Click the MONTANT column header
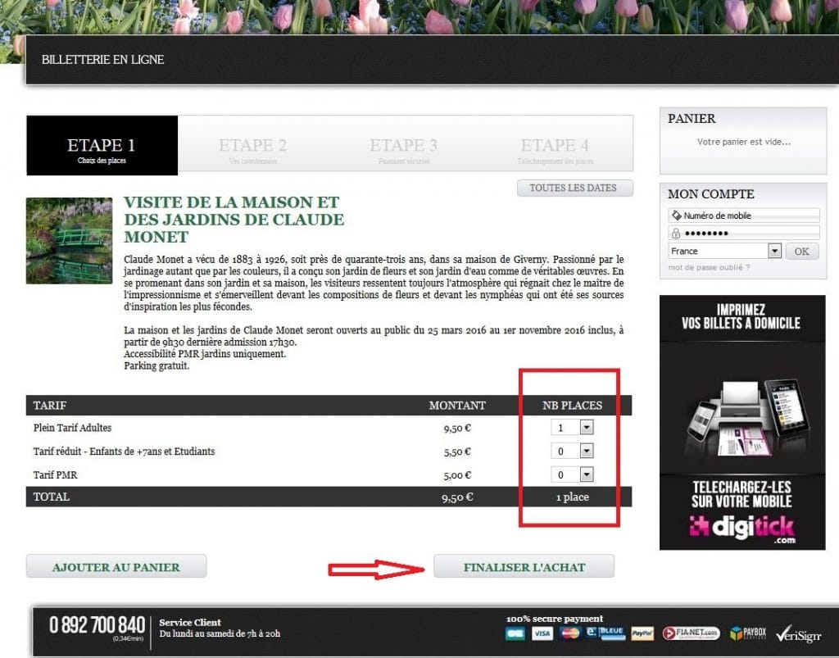Screen dimensions: 839x658 coord(457,406)
